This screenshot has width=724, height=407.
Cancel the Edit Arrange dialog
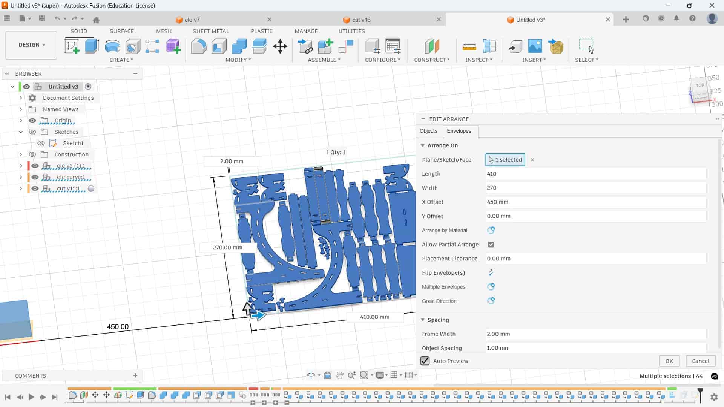[x=700, y=361]
